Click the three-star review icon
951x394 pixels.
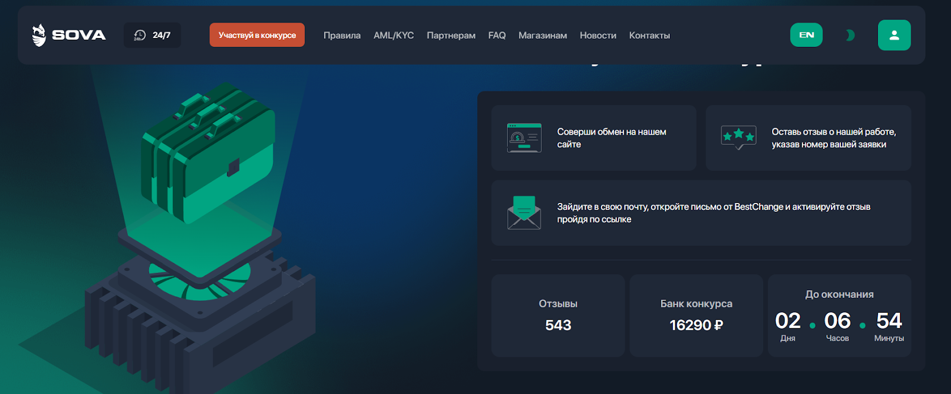tap(738, 138)
